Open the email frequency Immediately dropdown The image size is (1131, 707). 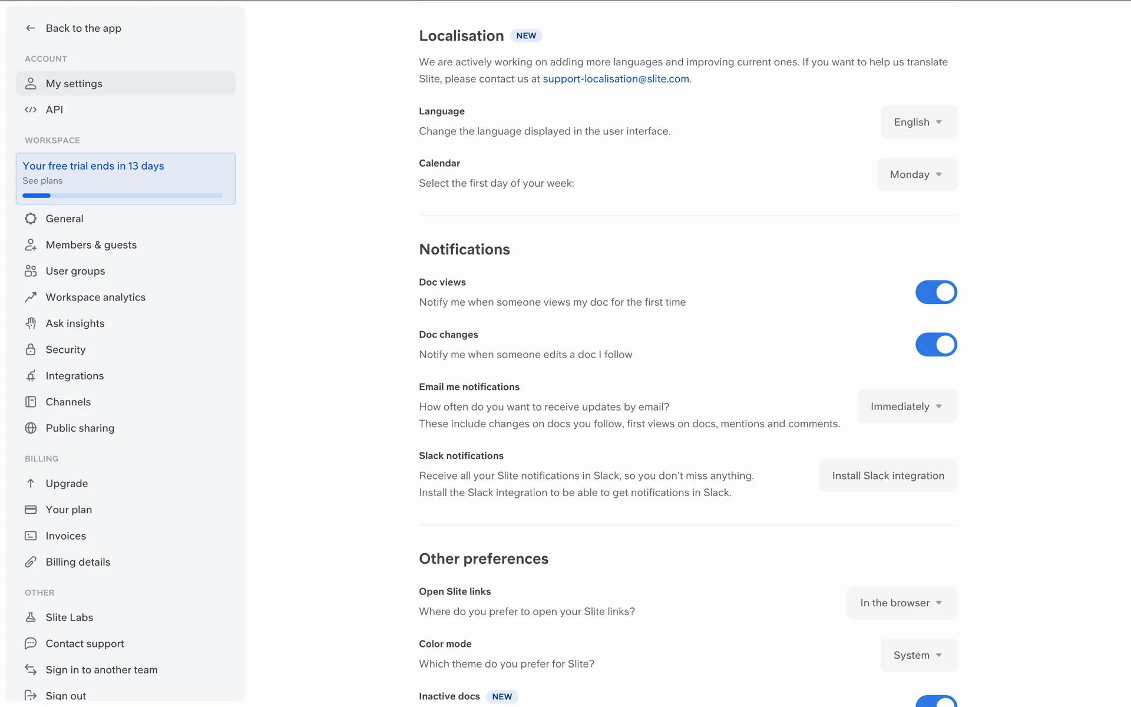click(907, 407)
